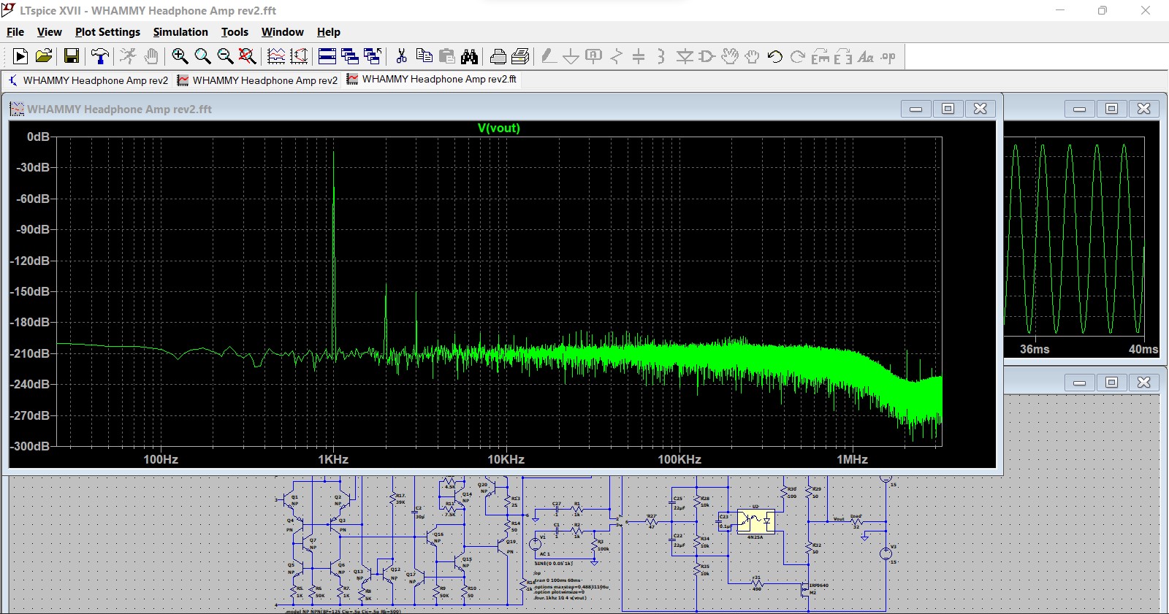Select the SPICE directive .op tool
This screenshot has width=1169, height=614.
point(888,56)
